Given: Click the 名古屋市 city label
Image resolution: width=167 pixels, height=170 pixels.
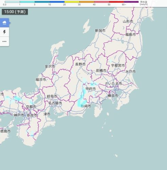Looking at the screenshot, I should click(x=55, y=103).
